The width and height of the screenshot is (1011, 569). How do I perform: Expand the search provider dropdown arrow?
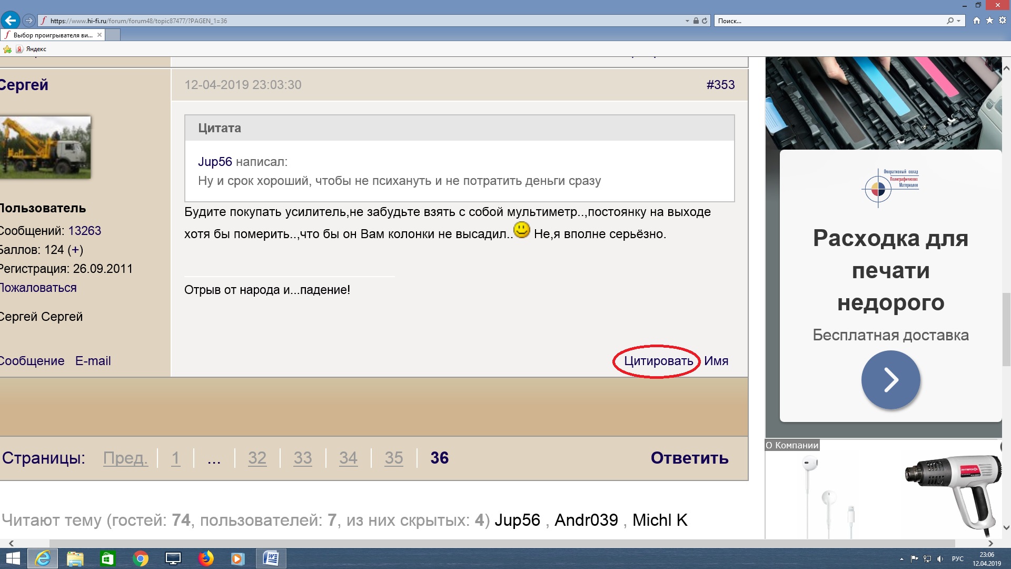tap(958, 21)
